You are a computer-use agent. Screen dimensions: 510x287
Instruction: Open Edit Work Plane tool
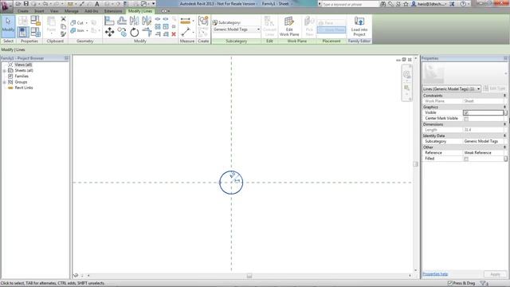(x=289, y=26)
